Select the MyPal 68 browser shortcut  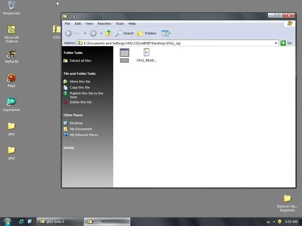(12, 56)
